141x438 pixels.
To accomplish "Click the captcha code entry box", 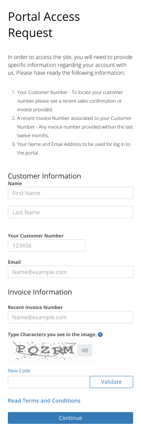I will click(x=49, y=382).
